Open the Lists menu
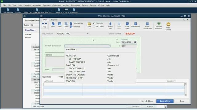The width and height of the screenshot is (197, 110). [20, 5]
